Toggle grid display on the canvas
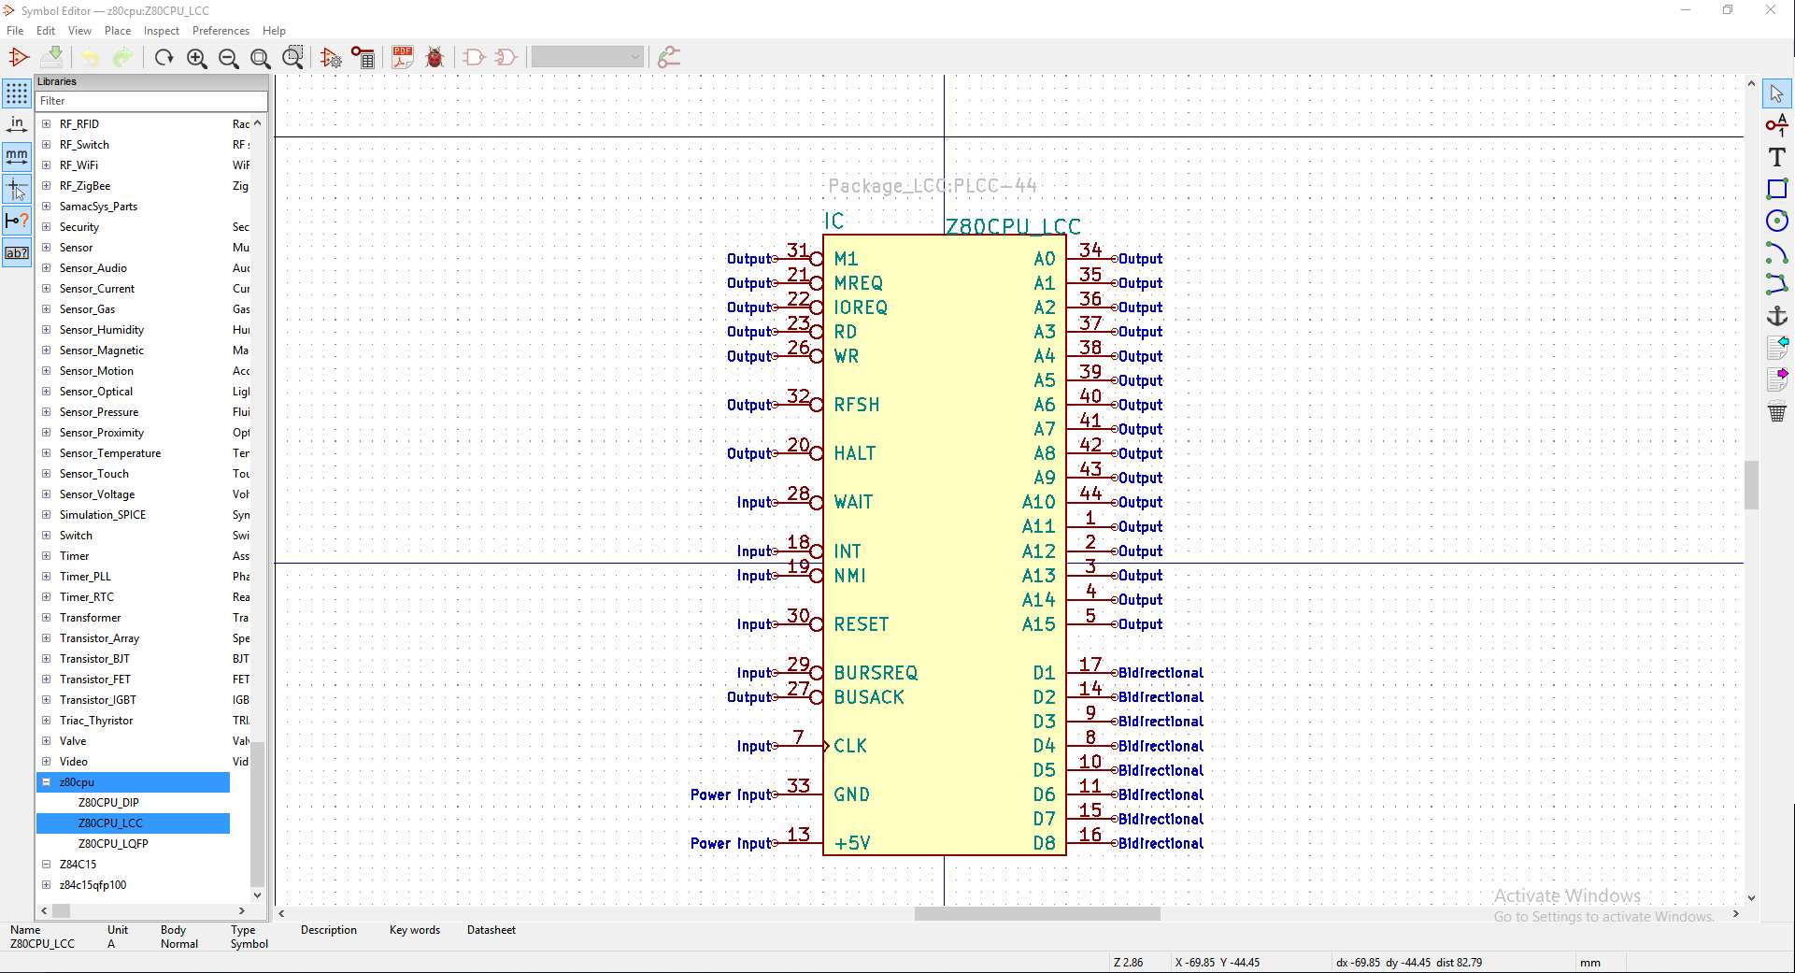 click(x=17, y=93)
